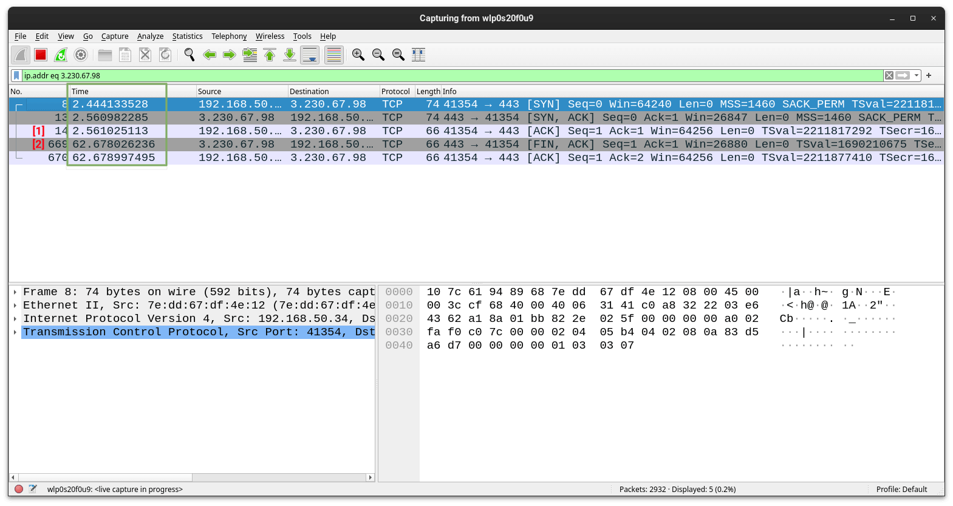Sort by the Length column
The height and width of the screenshot is (506, 953).
pos(428,91)
